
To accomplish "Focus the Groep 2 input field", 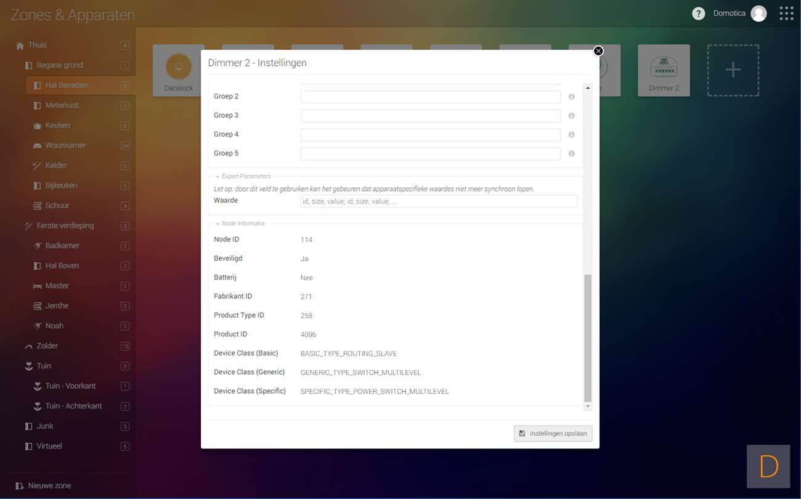I will [x=431, y=97].
